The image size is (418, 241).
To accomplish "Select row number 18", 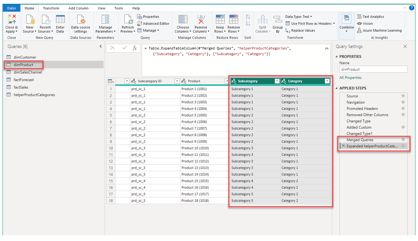I will [x=111, y=201].
